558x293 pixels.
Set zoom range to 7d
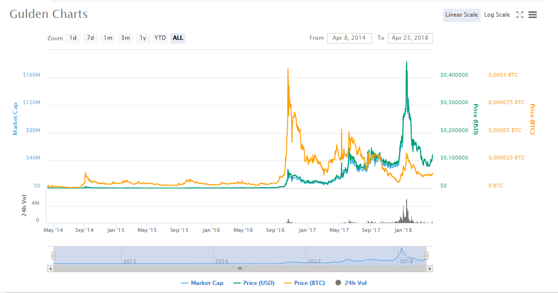tap(90, 38)
